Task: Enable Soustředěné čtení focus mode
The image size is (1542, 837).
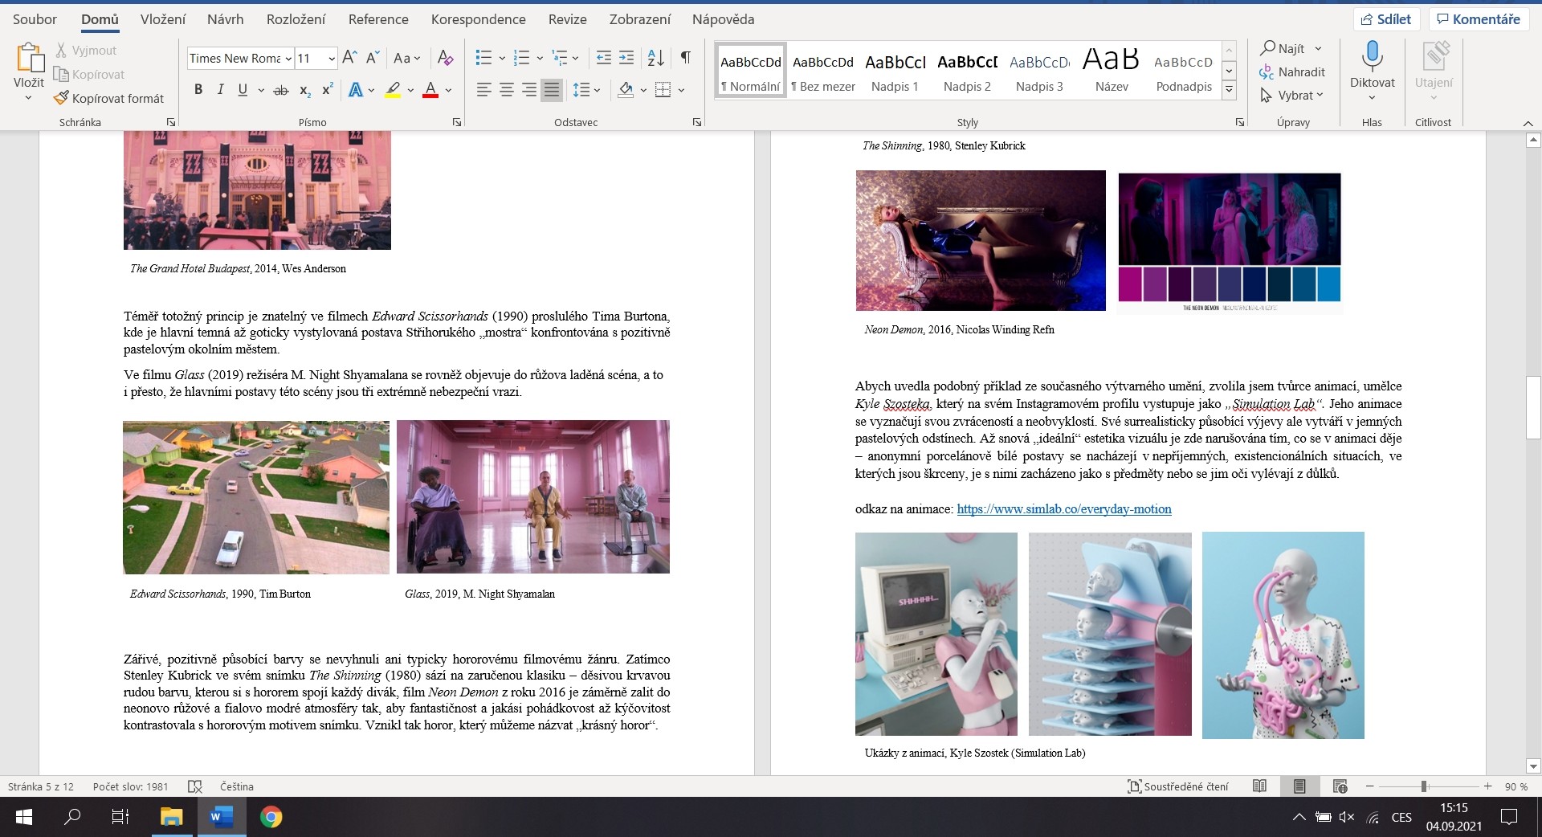Action: click(x=1178, y=786)
